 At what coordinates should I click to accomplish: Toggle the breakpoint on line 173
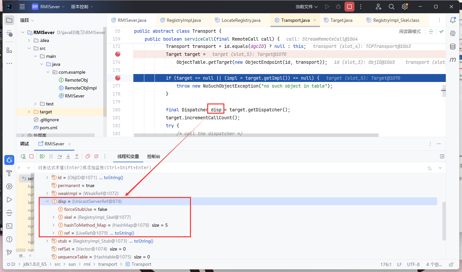(x=117, y=54)
